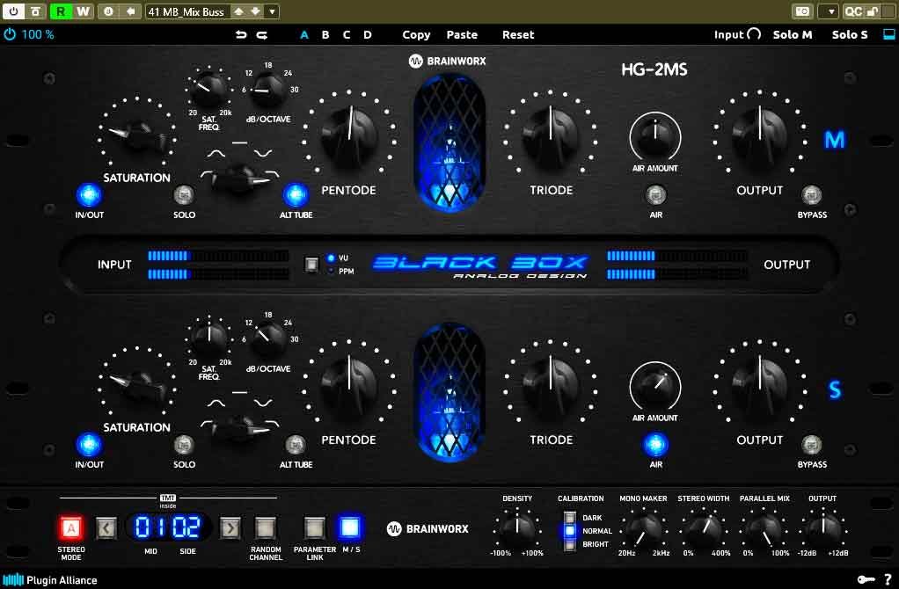The width and height of the screenshot is (899, 589).
Task: Toggle Mid channel AIR button
Action: click(x=656, y=195)
